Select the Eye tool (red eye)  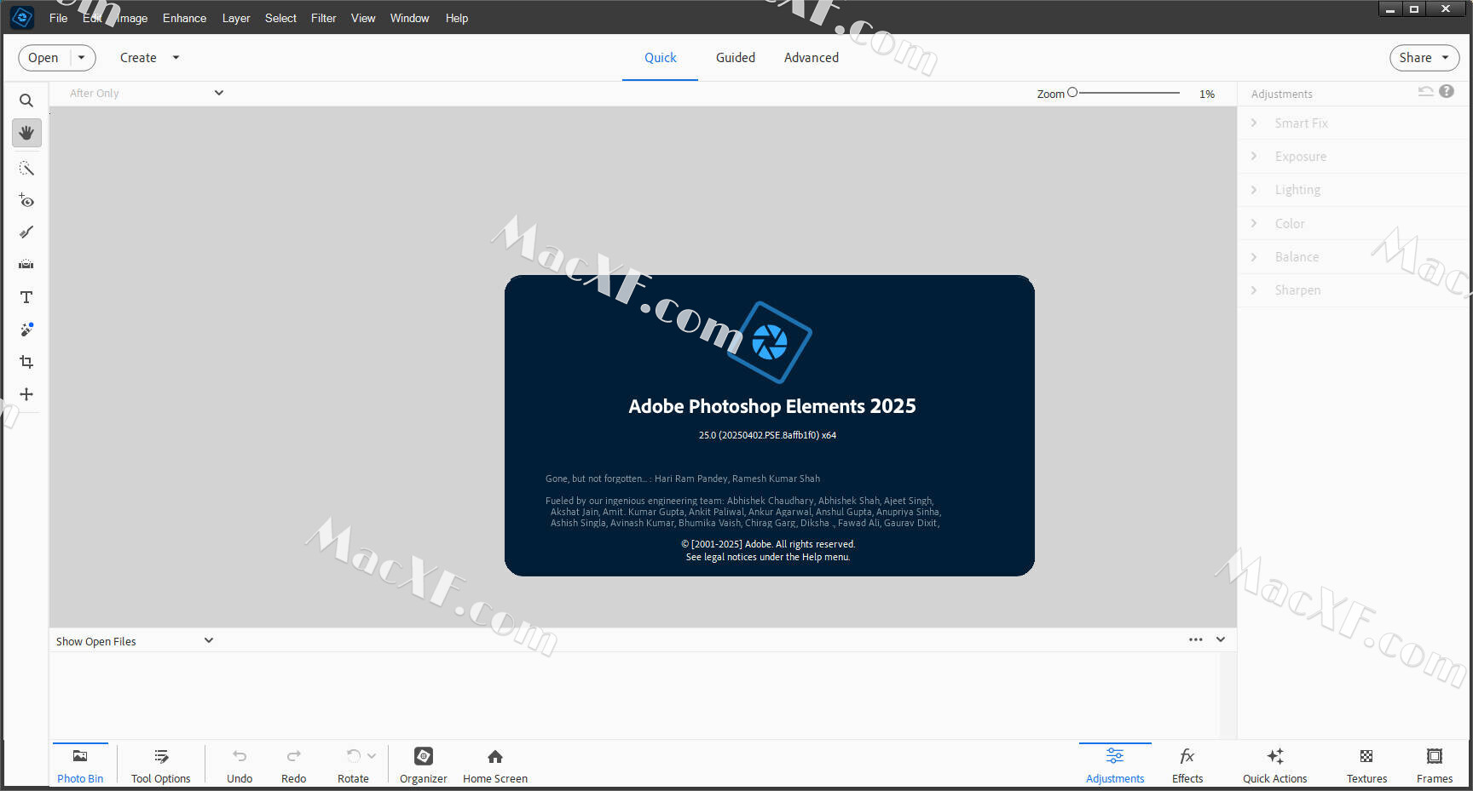[26, 201]
